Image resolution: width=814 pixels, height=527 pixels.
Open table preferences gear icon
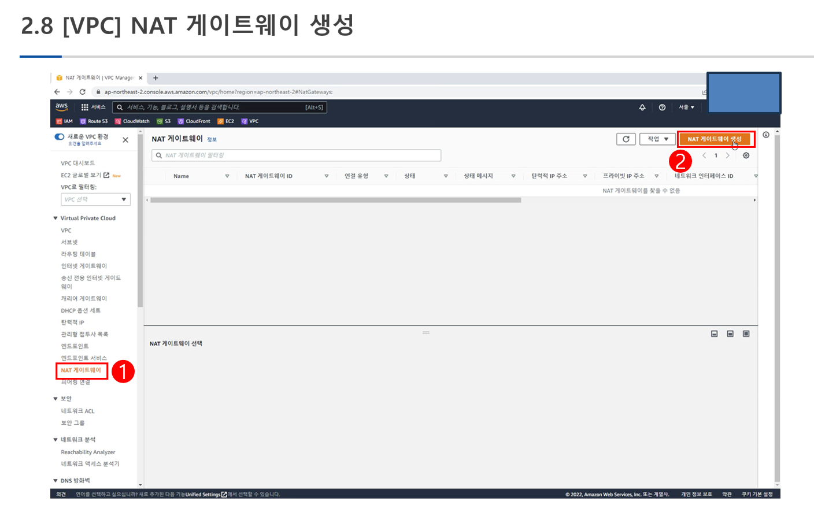click(x=746, y=155)
